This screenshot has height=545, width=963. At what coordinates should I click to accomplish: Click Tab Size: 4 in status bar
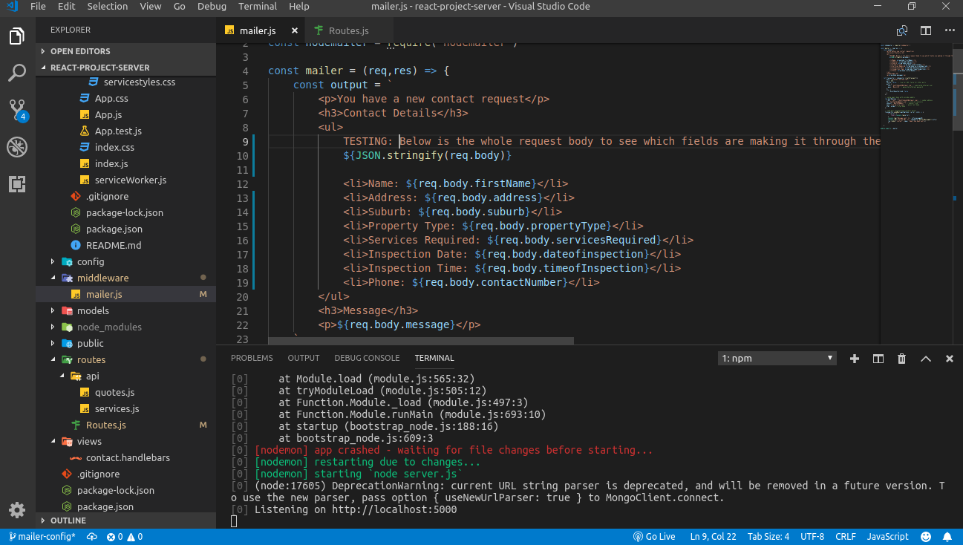pos(768,537)
